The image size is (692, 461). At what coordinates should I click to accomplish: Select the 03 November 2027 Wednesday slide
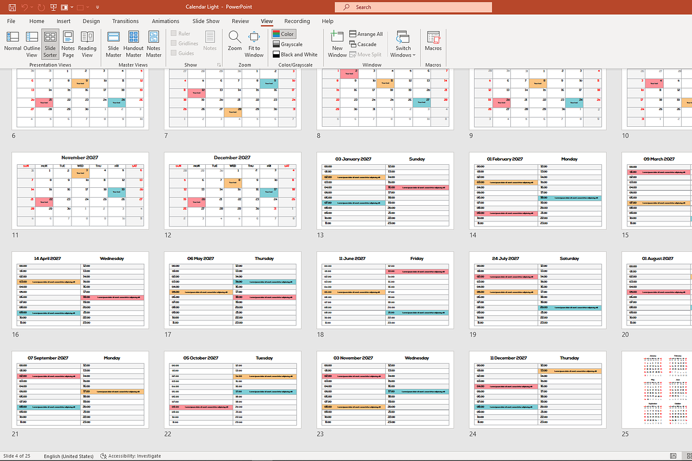click(x=385, y=390)
